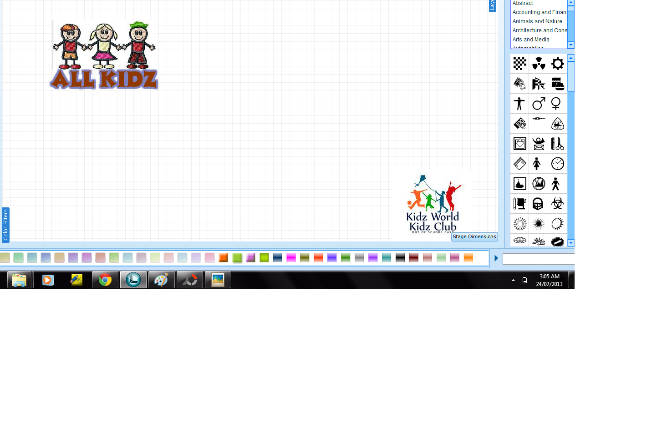Add the rounded triangle sign symbol

[558, 124]
